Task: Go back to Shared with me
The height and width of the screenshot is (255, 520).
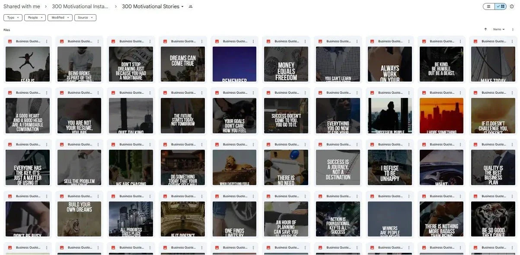Action: pyautogui.click(x=22, y=6)
